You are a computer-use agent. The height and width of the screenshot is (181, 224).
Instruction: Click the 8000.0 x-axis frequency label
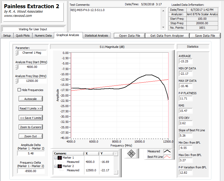116,142
